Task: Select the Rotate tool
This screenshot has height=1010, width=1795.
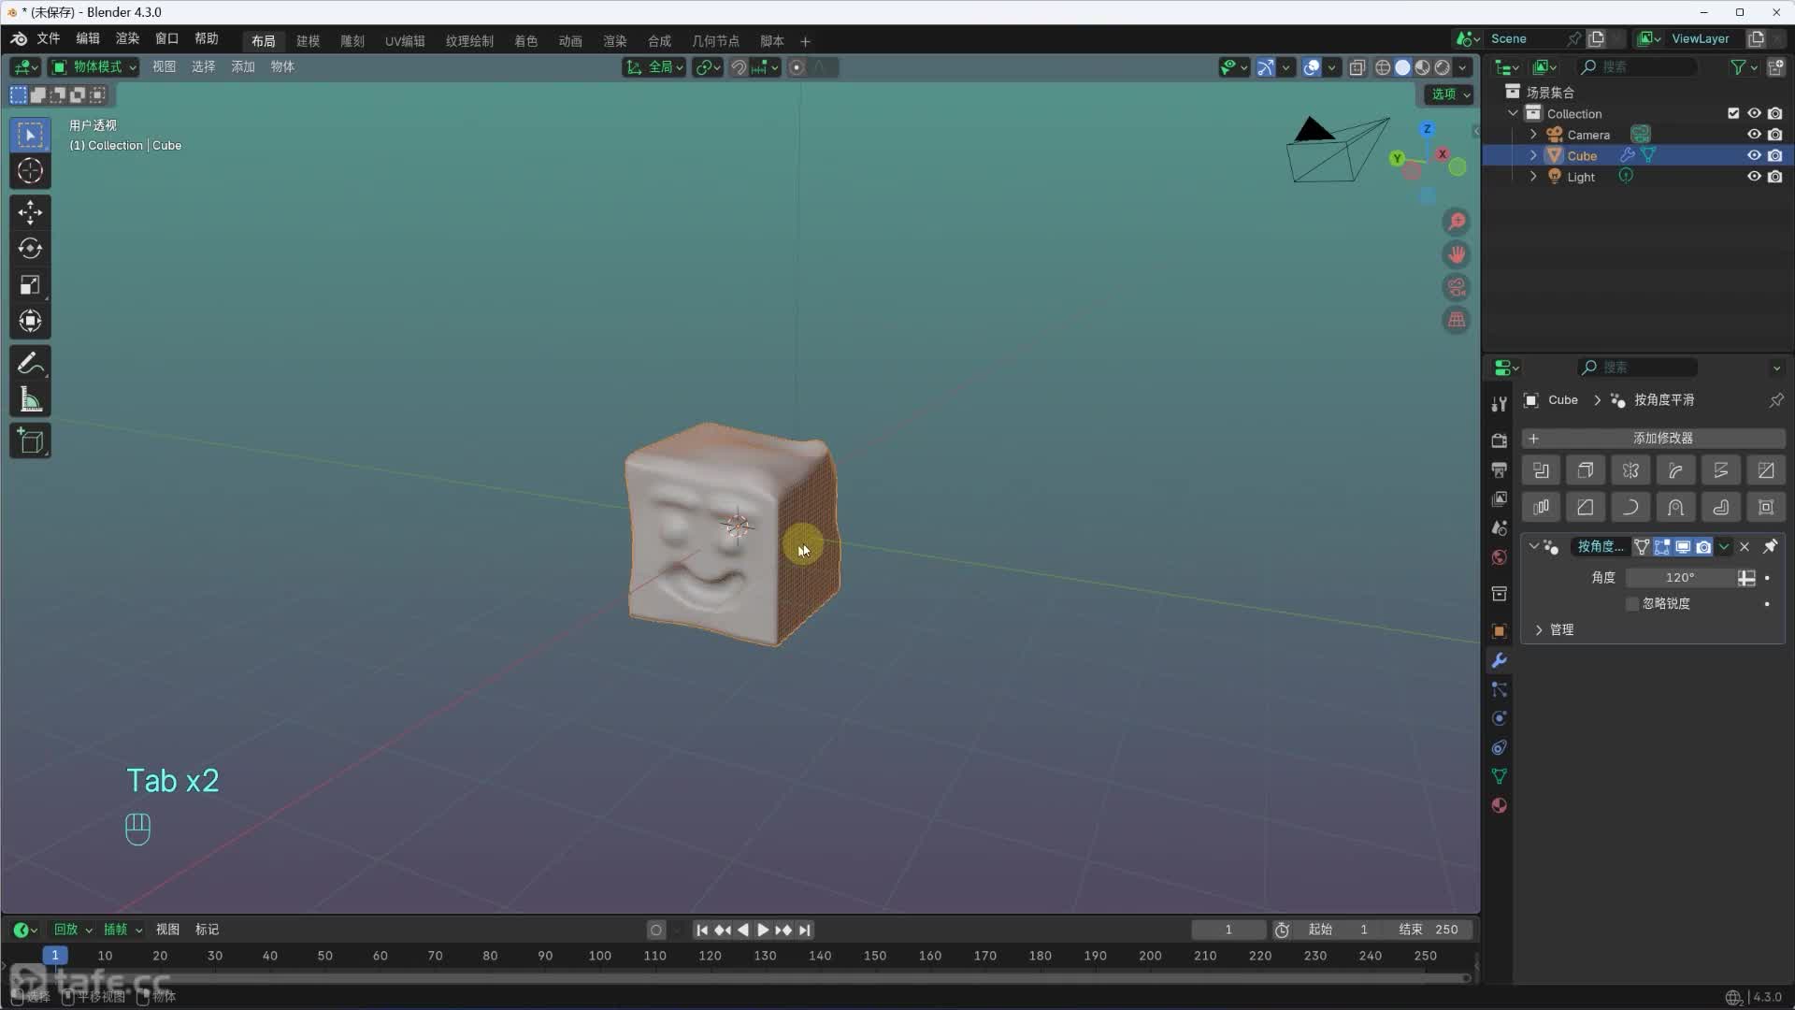Action: click(30, 249)
